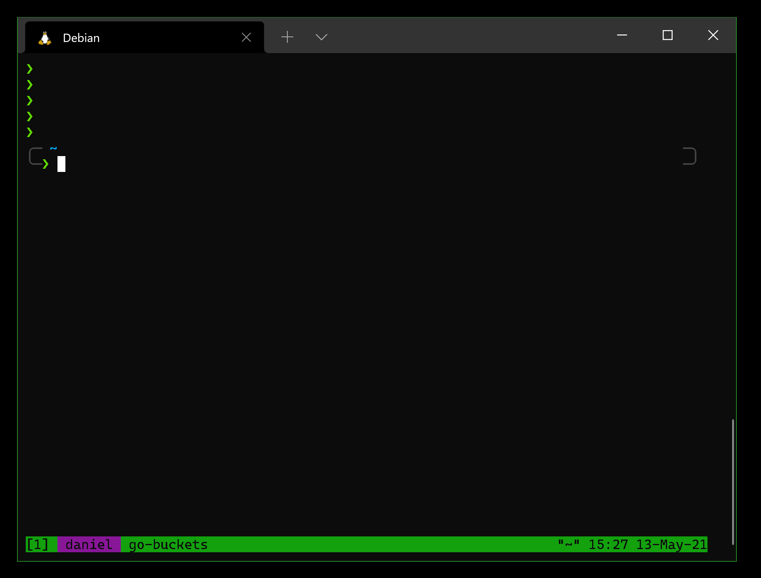Click the topmost green chevron in the terminal
Image resolution: width=761 pixels, height=578 pixels.
(x=30, y=69)
